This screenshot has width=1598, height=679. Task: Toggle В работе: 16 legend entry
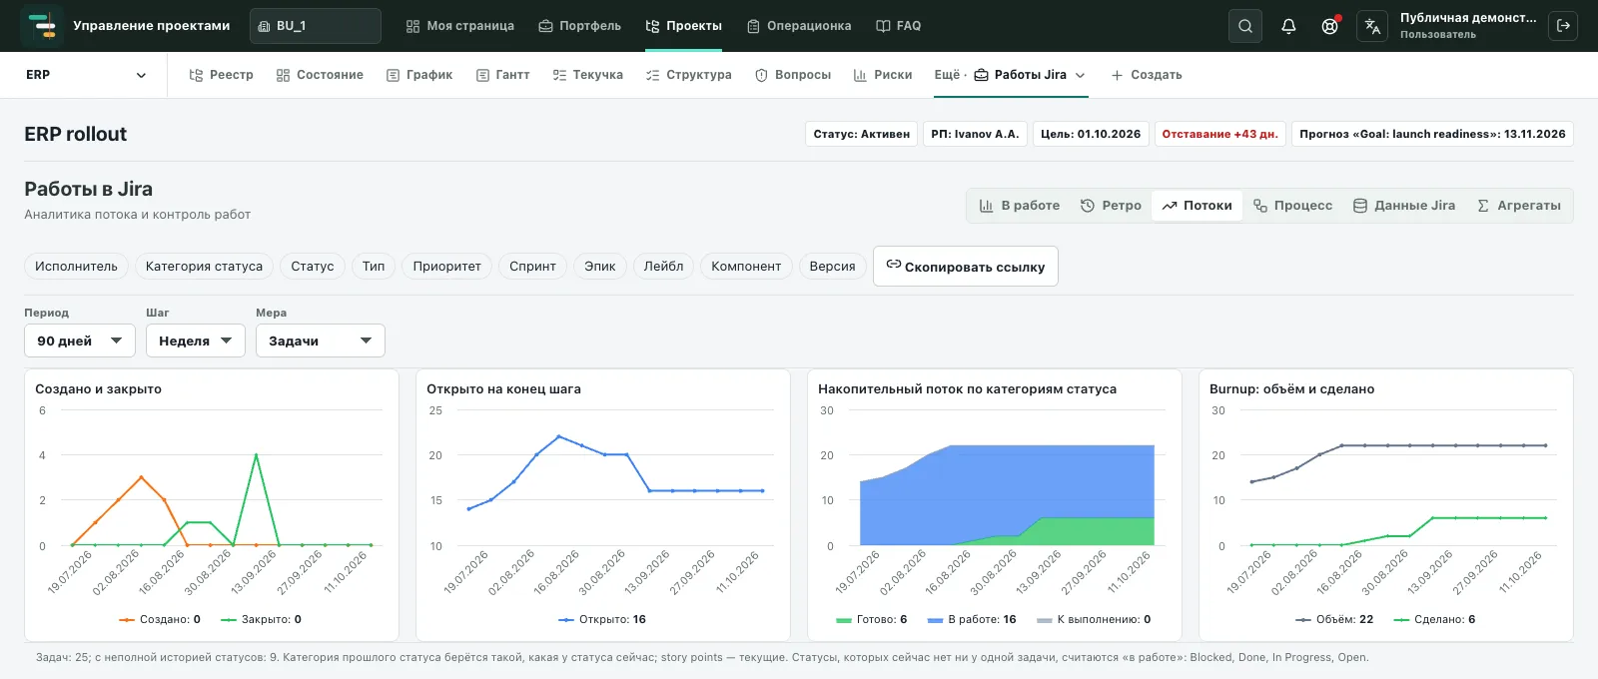(x=972, y=619)
